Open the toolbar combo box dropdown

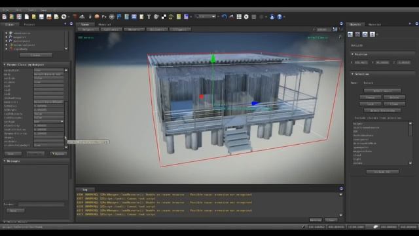point(213,16)
